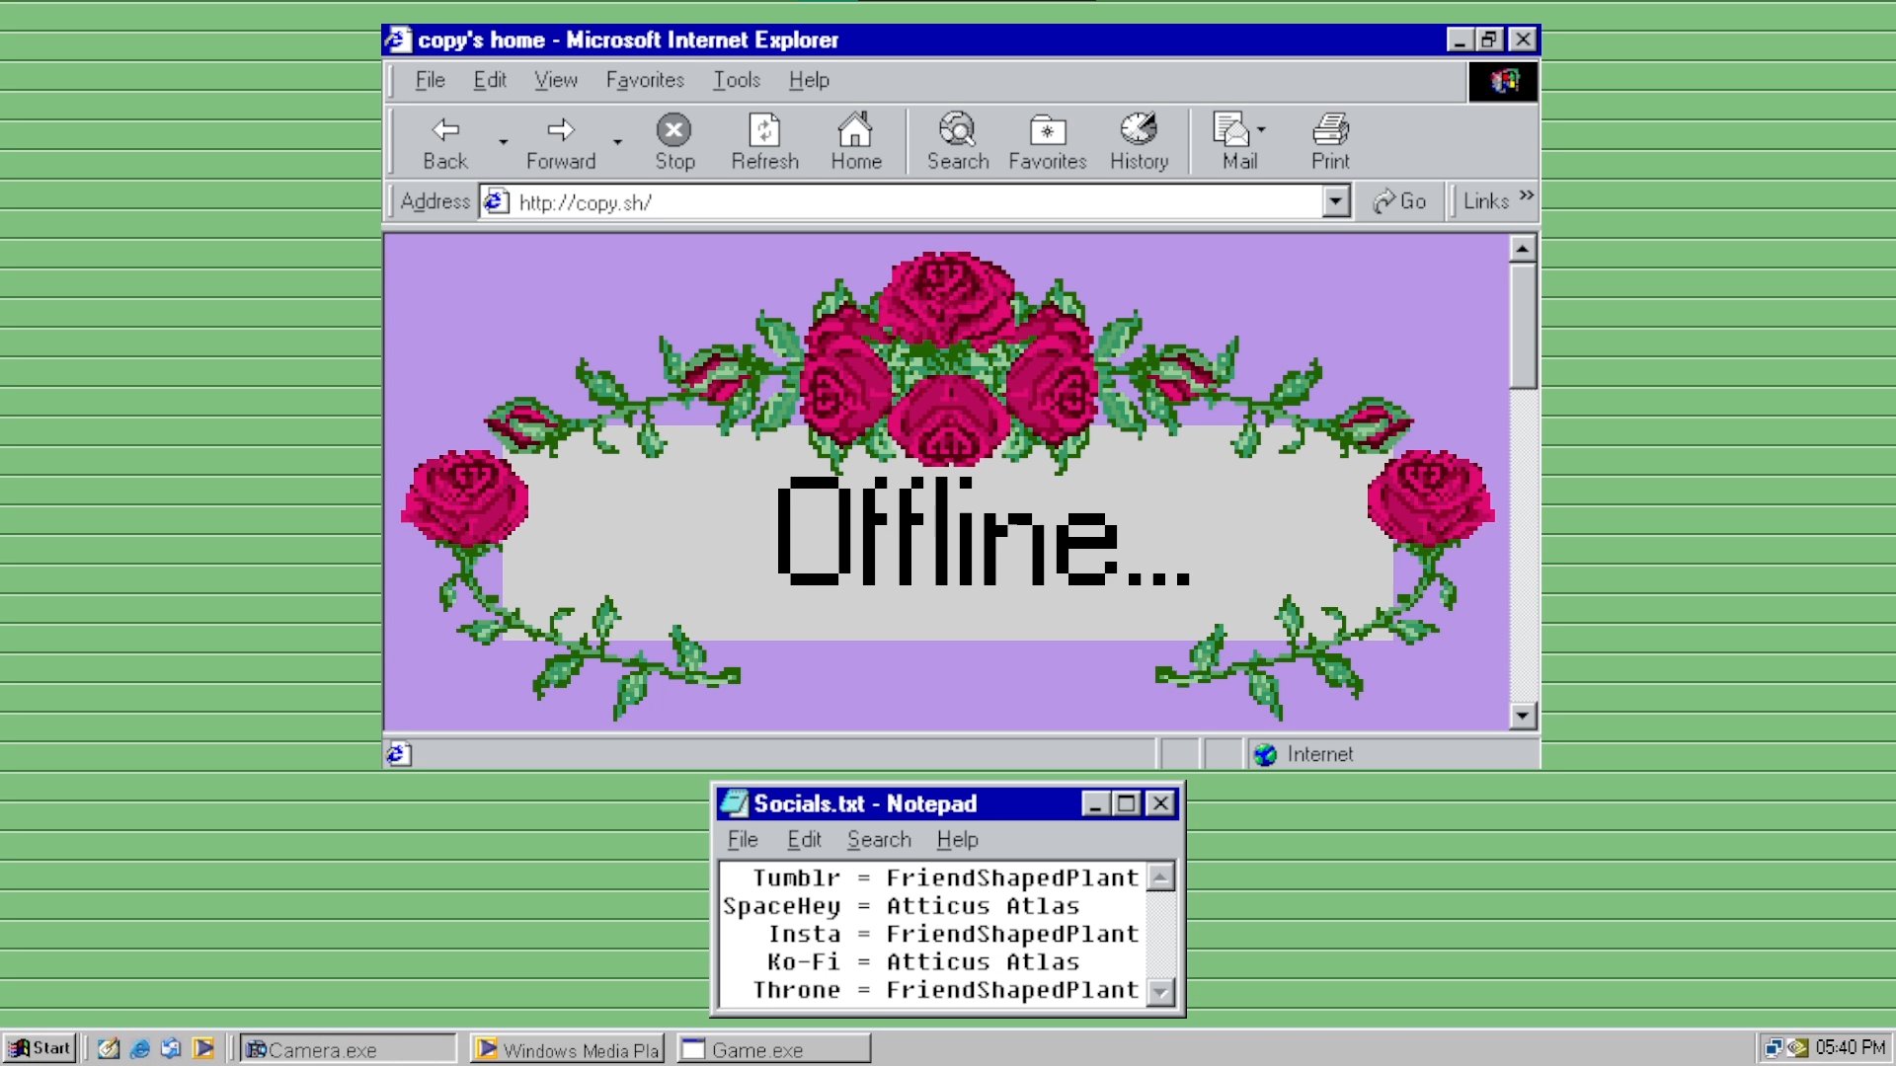The image size is (1896, 1066).
Task: Show the History pane
Action: tap(1139, 142)
